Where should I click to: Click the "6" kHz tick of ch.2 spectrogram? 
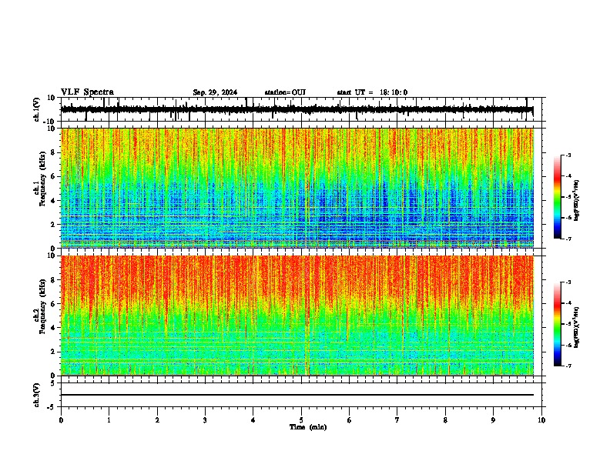pos(53,304)
